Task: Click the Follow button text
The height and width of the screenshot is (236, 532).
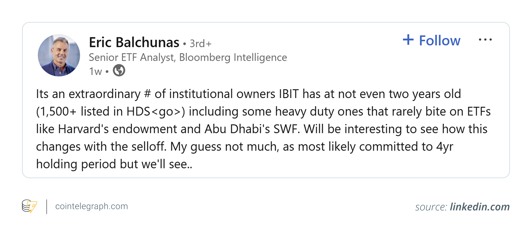Action: 440,40
